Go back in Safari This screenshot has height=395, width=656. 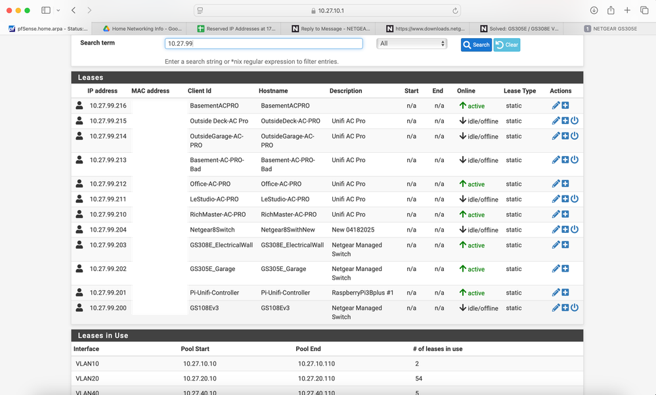pyautogui.click(x=74, y=10)
